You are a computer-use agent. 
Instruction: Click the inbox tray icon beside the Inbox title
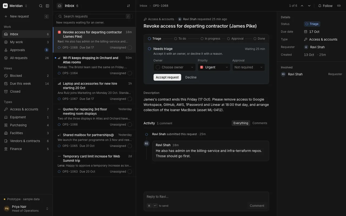(60, 6)
